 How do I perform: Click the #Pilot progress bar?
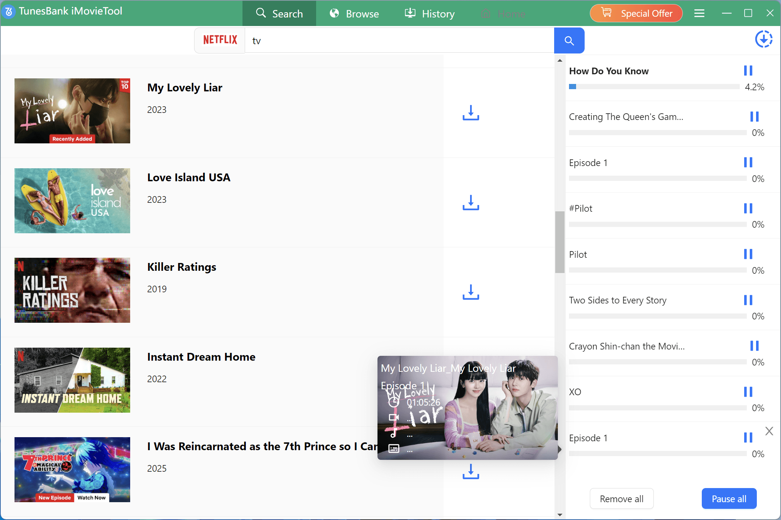(x=658, y=224)
